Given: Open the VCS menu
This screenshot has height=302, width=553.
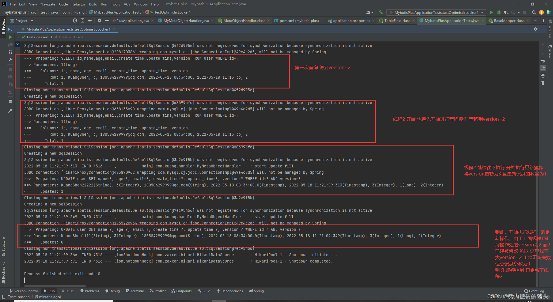Looking at the screenshot, I should (x=127, y=4).
